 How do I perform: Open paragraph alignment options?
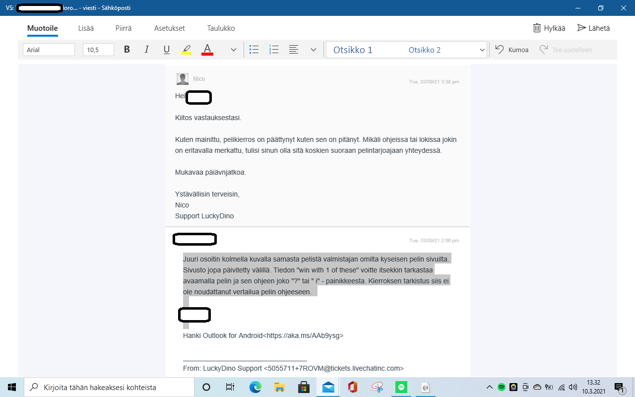point(294,50)
